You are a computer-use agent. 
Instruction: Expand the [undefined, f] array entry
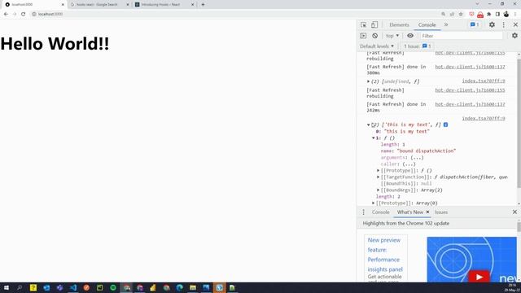368,81
